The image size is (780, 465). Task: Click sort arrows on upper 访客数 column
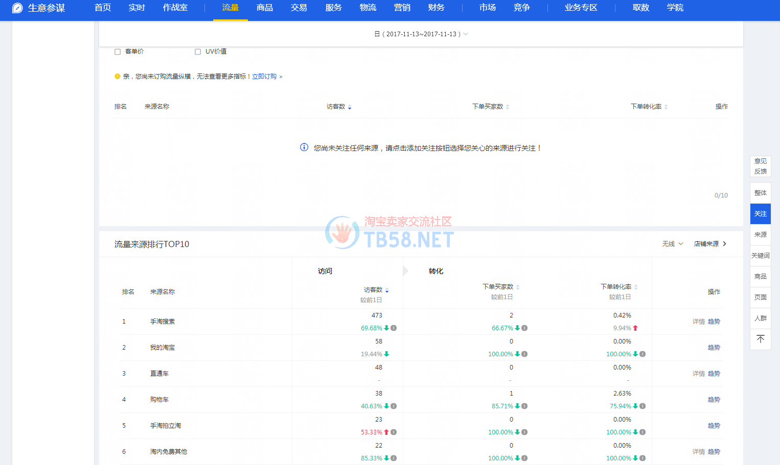(x=350, y=107)
